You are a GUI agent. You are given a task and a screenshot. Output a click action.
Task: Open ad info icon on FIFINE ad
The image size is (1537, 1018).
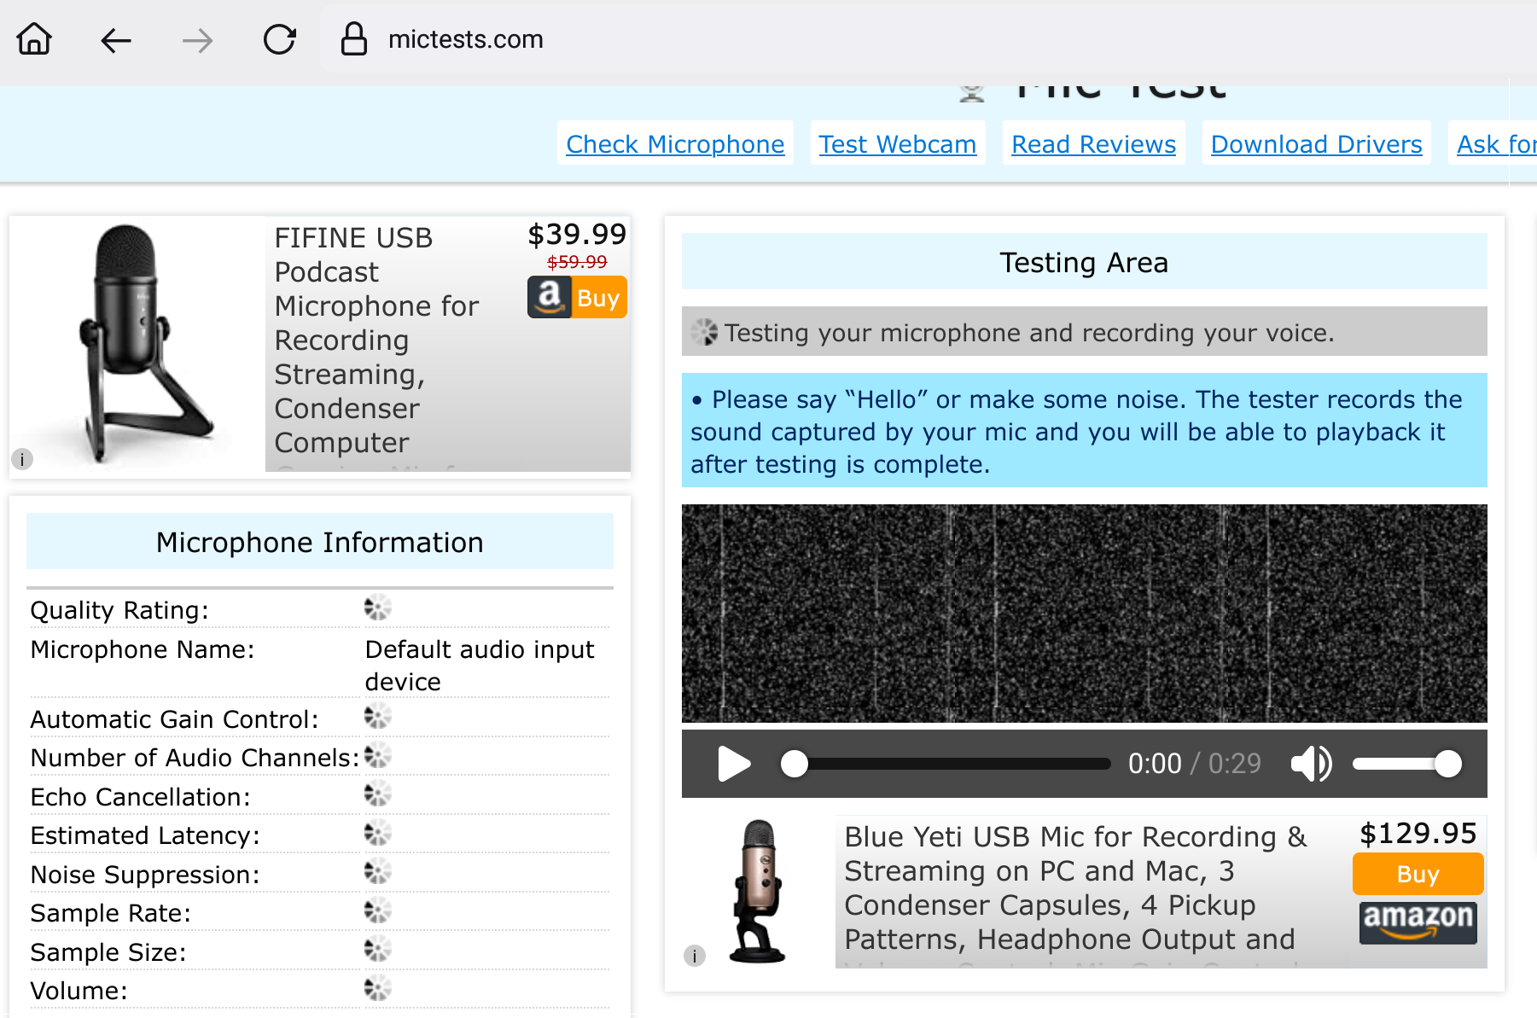pos(22,459)
